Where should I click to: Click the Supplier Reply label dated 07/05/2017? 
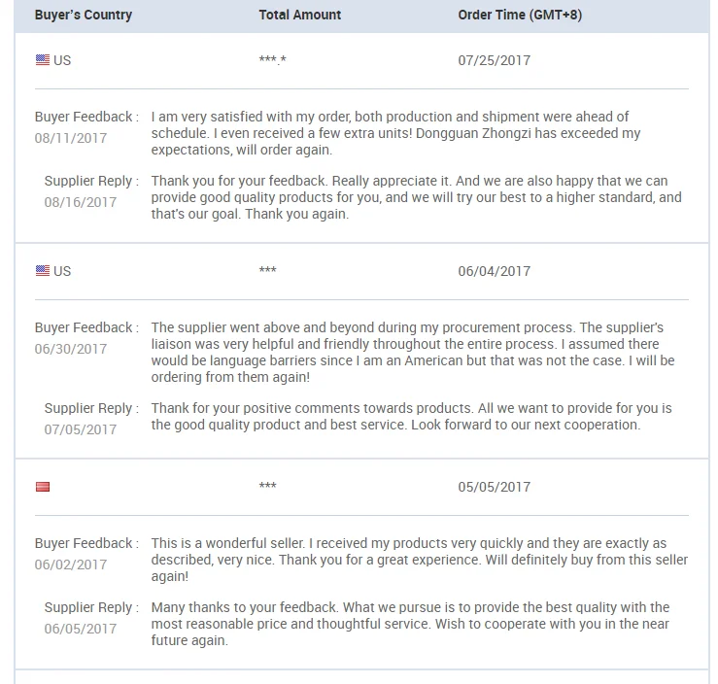coord(91,408)
